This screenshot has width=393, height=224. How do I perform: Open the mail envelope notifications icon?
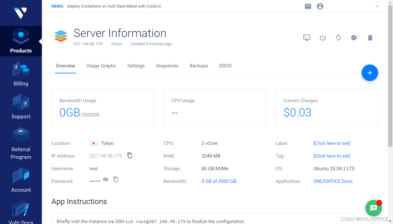[x=308, y=6]
